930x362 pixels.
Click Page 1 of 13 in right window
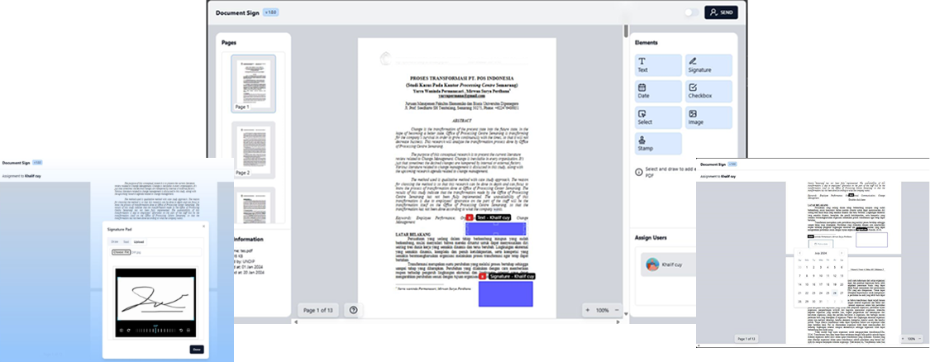tap(746, 339)
